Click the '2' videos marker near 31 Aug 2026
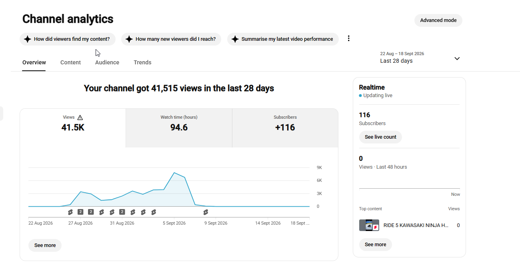Viewport: 520px width, 263px height. [122, 212]
